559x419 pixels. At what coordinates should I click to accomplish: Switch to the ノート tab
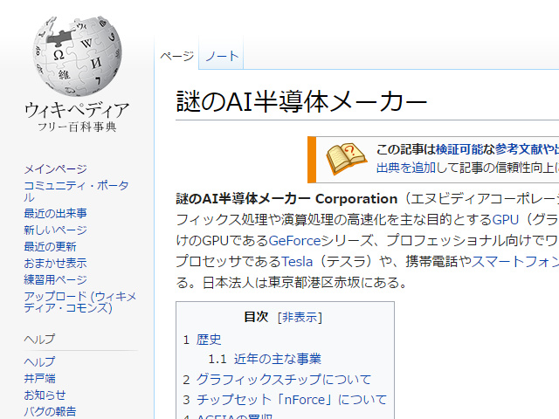coord(222,56)
